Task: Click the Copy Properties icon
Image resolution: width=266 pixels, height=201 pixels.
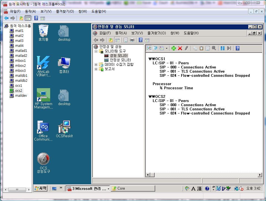Action: (x=195, y=49)
